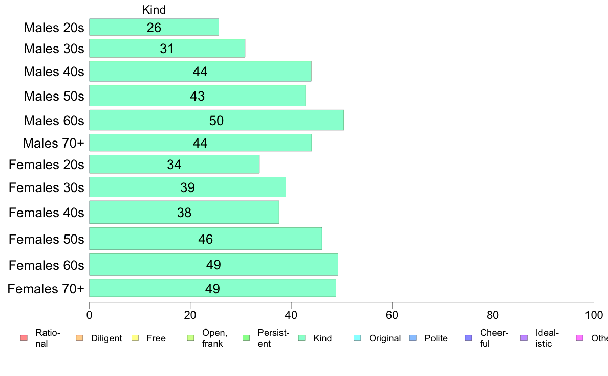Viewport: 608px width, 376px height.
Task: Select the Cheerful legend swatch
Action: (x=468, y=338)
